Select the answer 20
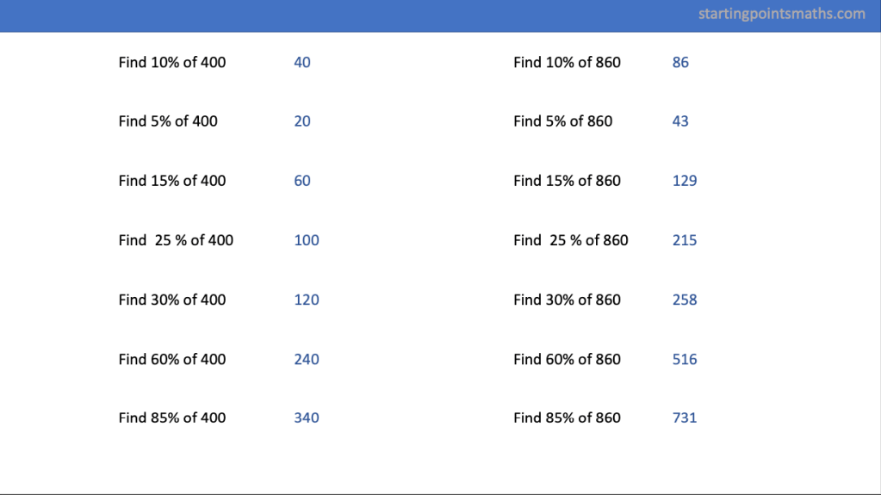The height and width of the screenshot is (495, 881). coord(302,121)
